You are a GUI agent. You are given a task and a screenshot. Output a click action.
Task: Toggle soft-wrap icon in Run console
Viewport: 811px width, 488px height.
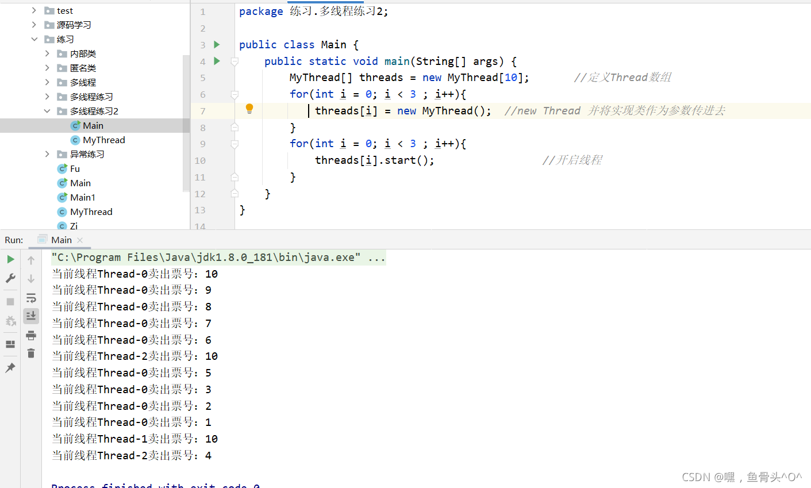pyautogui.click(x=31, y=298)
